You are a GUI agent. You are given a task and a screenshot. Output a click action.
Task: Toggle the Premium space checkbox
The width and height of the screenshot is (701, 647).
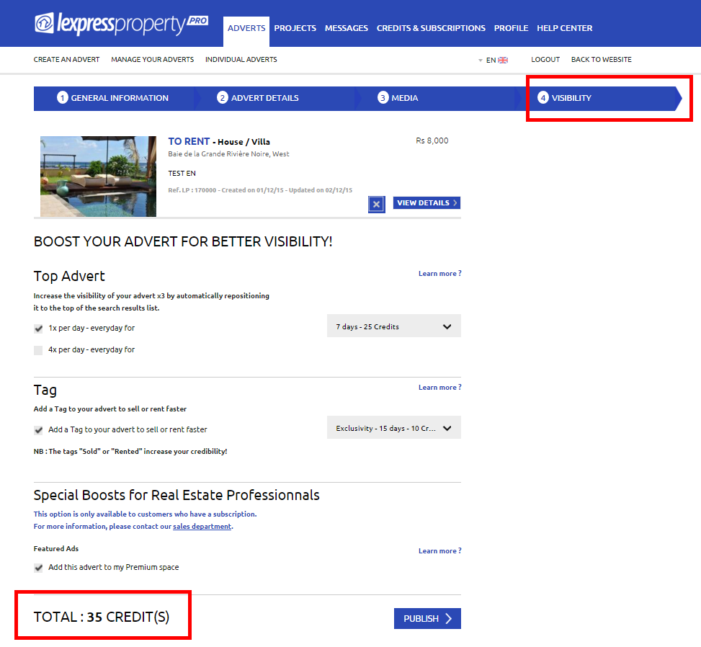click(x=38, y=568)
